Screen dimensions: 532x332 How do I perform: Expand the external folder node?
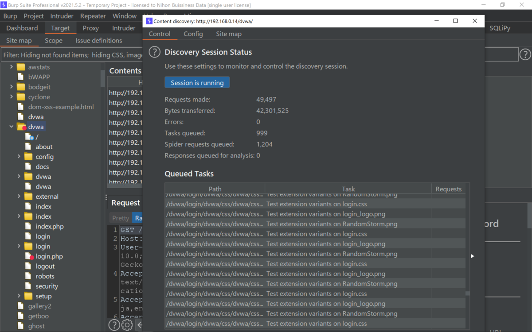click(x=19, y=197)
